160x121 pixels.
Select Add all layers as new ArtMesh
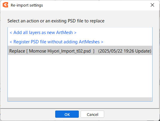[x=43, y=33]
